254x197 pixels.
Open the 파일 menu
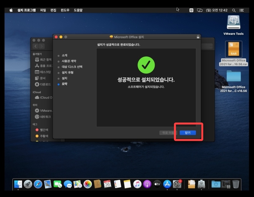[x=43, y=10]
